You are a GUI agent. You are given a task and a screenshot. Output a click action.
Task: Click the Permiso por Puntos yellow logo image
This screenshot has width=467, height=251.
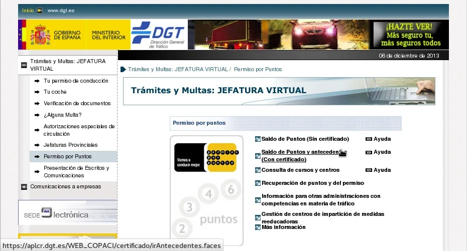tap(205, 157)
